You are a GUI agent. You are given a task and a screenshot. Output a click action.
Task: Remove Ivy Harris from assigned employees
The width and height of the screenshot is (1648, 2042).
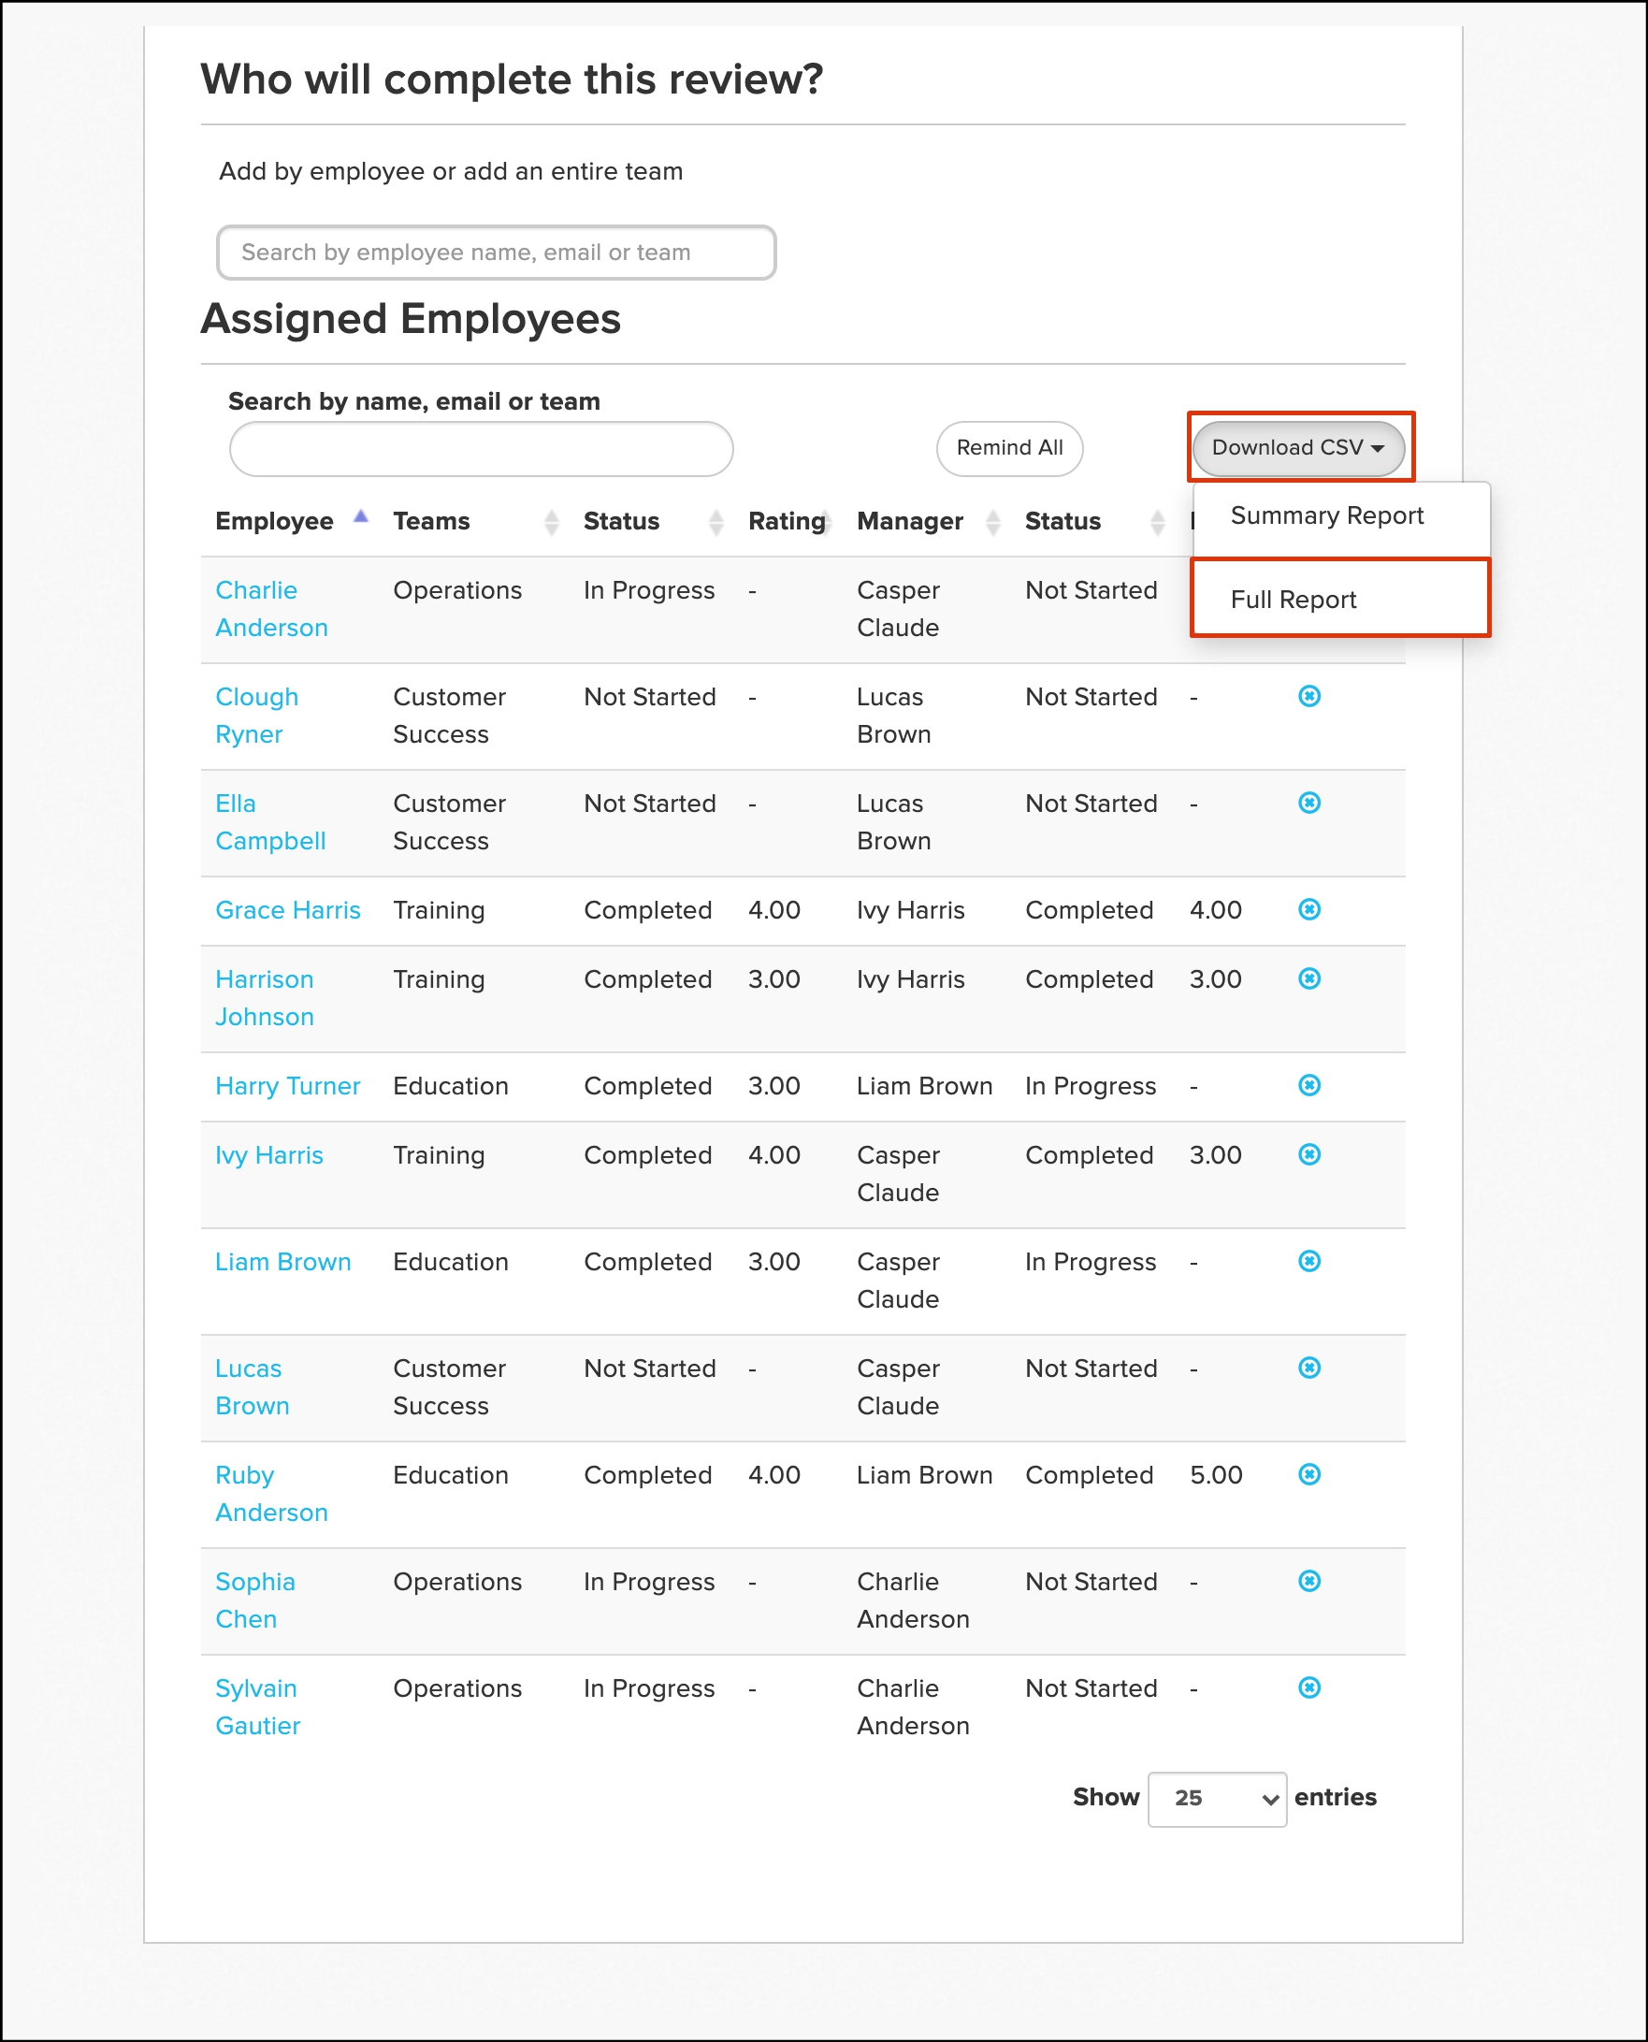pyautogui.click(x=1309, y=1153)
